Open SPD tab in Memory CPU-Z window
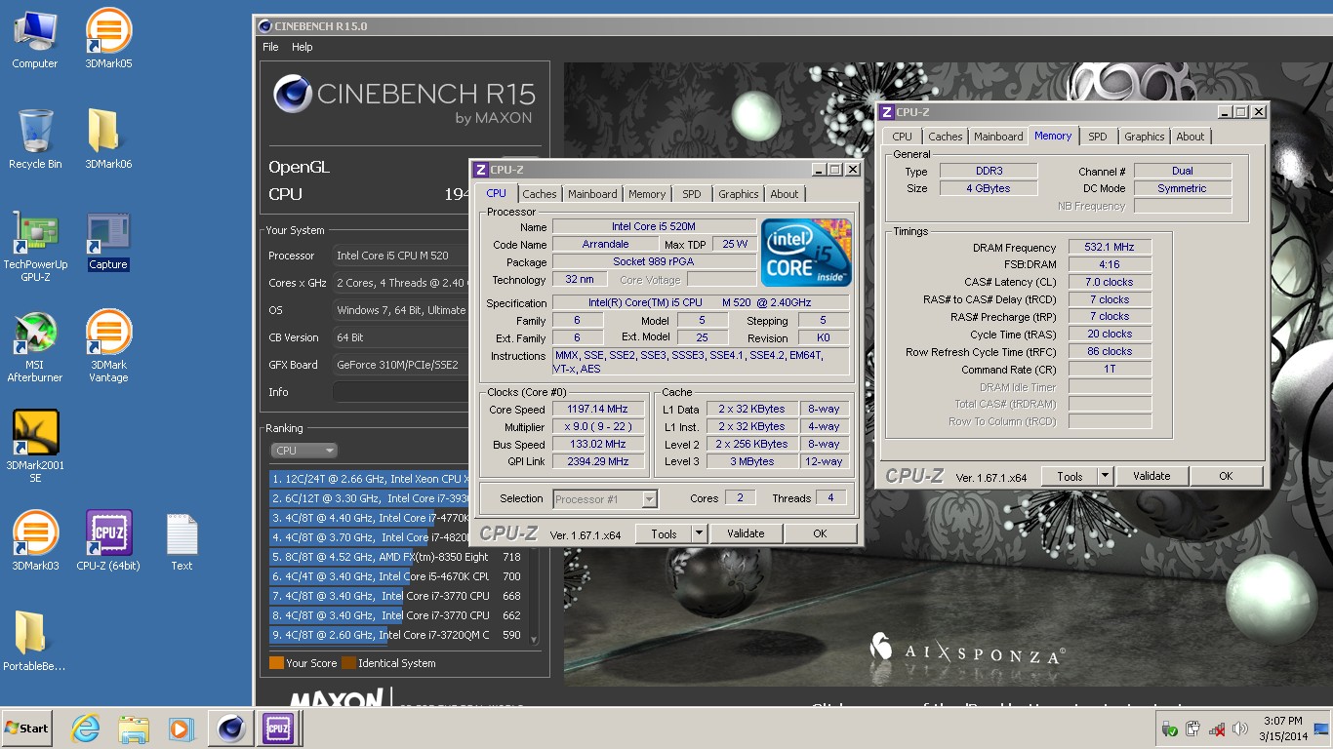This screenshot has width=1333, height=749. click(1098, 137)
